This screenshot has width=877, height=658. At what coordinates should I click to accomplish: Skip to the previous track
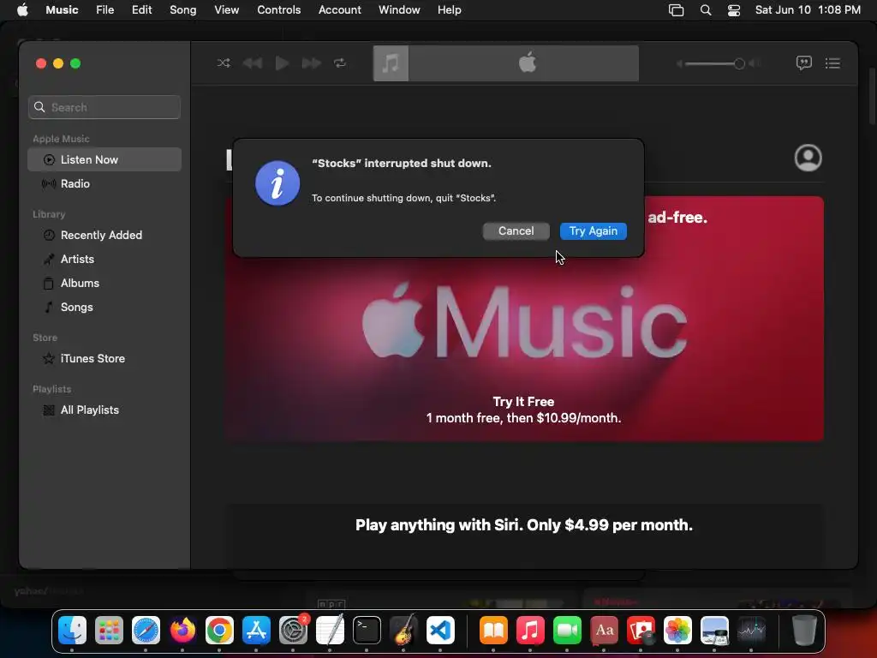click(253, 63)
